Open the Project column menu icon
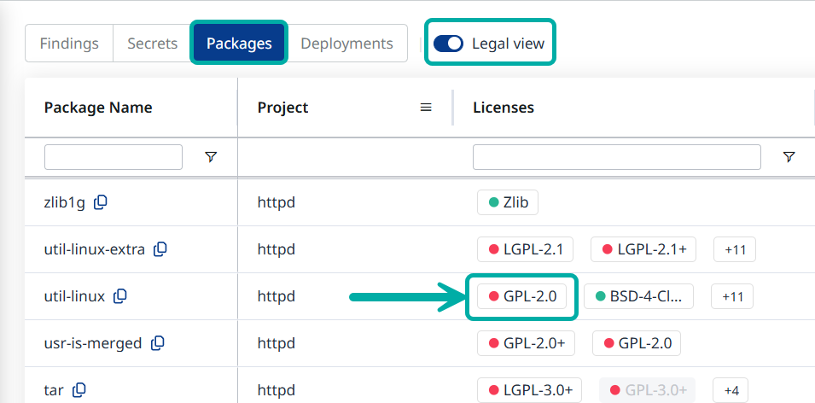This screenshot has height=403, width=815. (426, 108)
